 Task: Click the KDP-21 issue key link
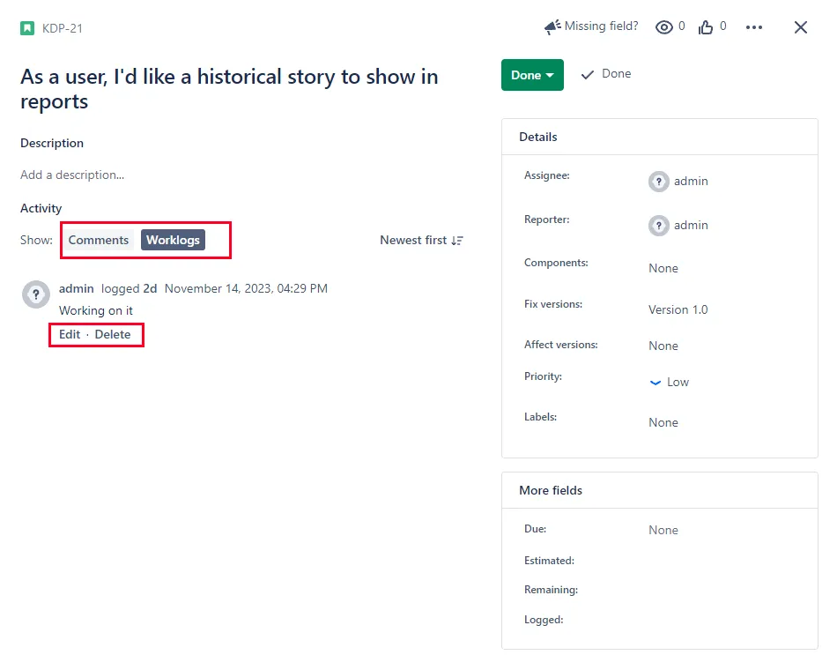[x=63, y=28]
